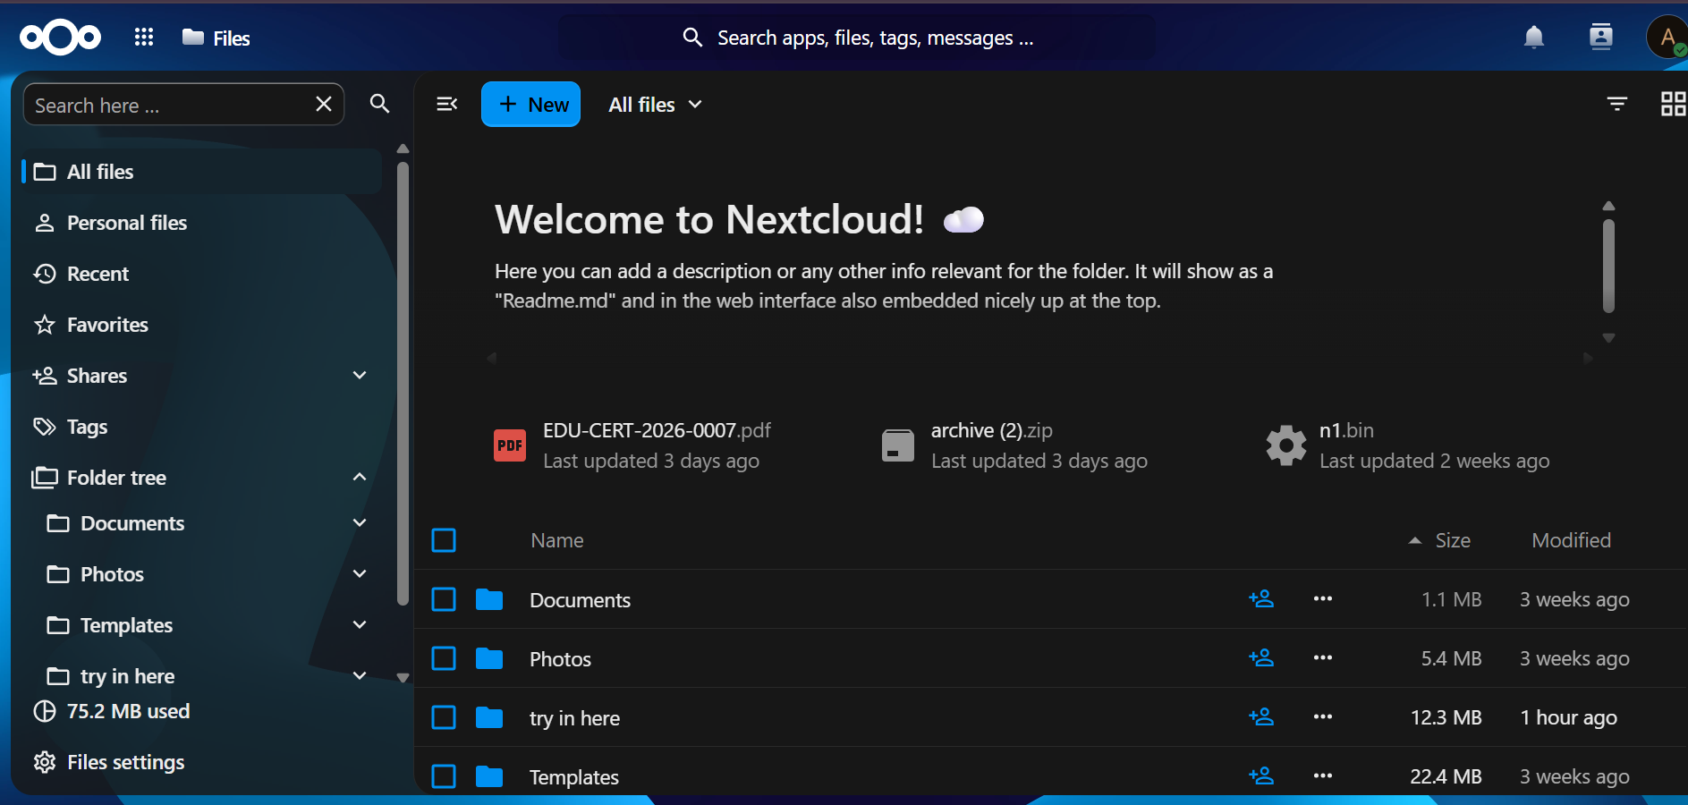Click the sidebar search magnifier icon
Image resolution: width=1688 pixels, height=805 pixels.
click(x=380, y=104)
